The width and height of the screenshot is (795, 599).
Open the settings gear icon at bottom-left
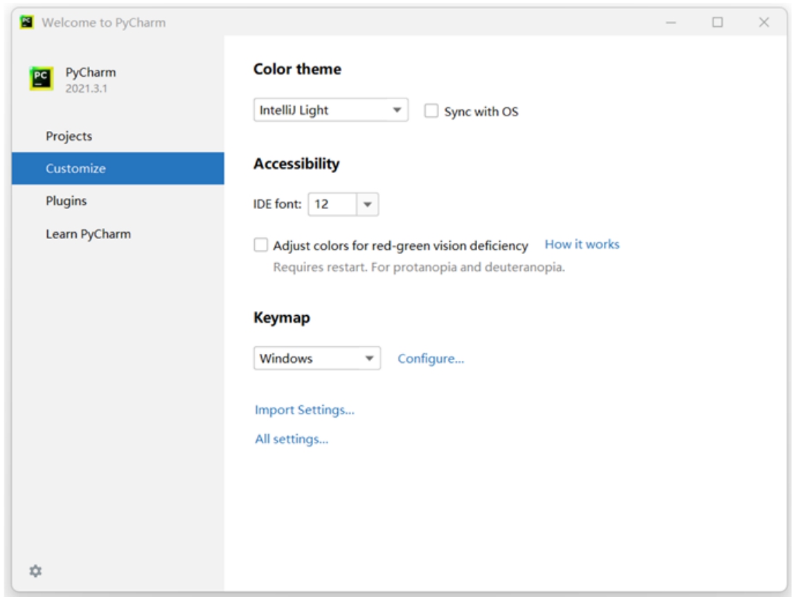[x=35, y=571]
